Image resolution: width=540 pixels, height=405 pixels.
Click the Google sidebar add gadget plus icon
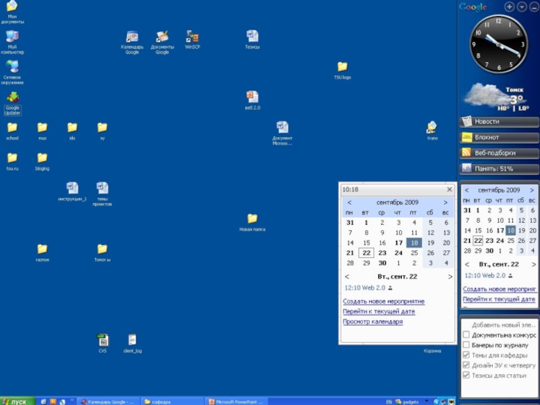coord(510,7)
